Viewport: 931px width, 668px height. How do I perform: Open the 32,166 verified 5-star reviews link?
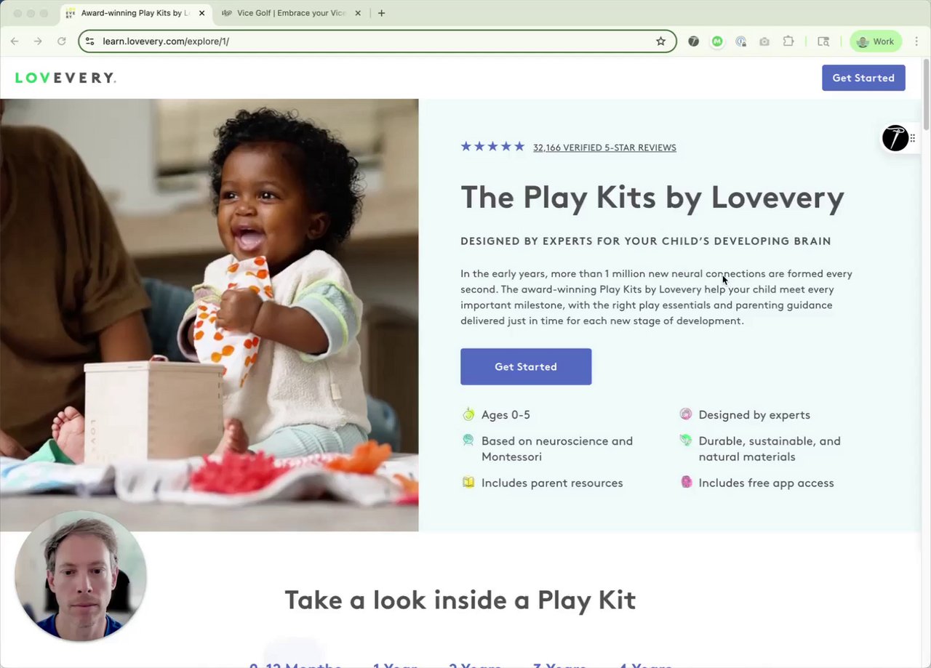[604, 148]
